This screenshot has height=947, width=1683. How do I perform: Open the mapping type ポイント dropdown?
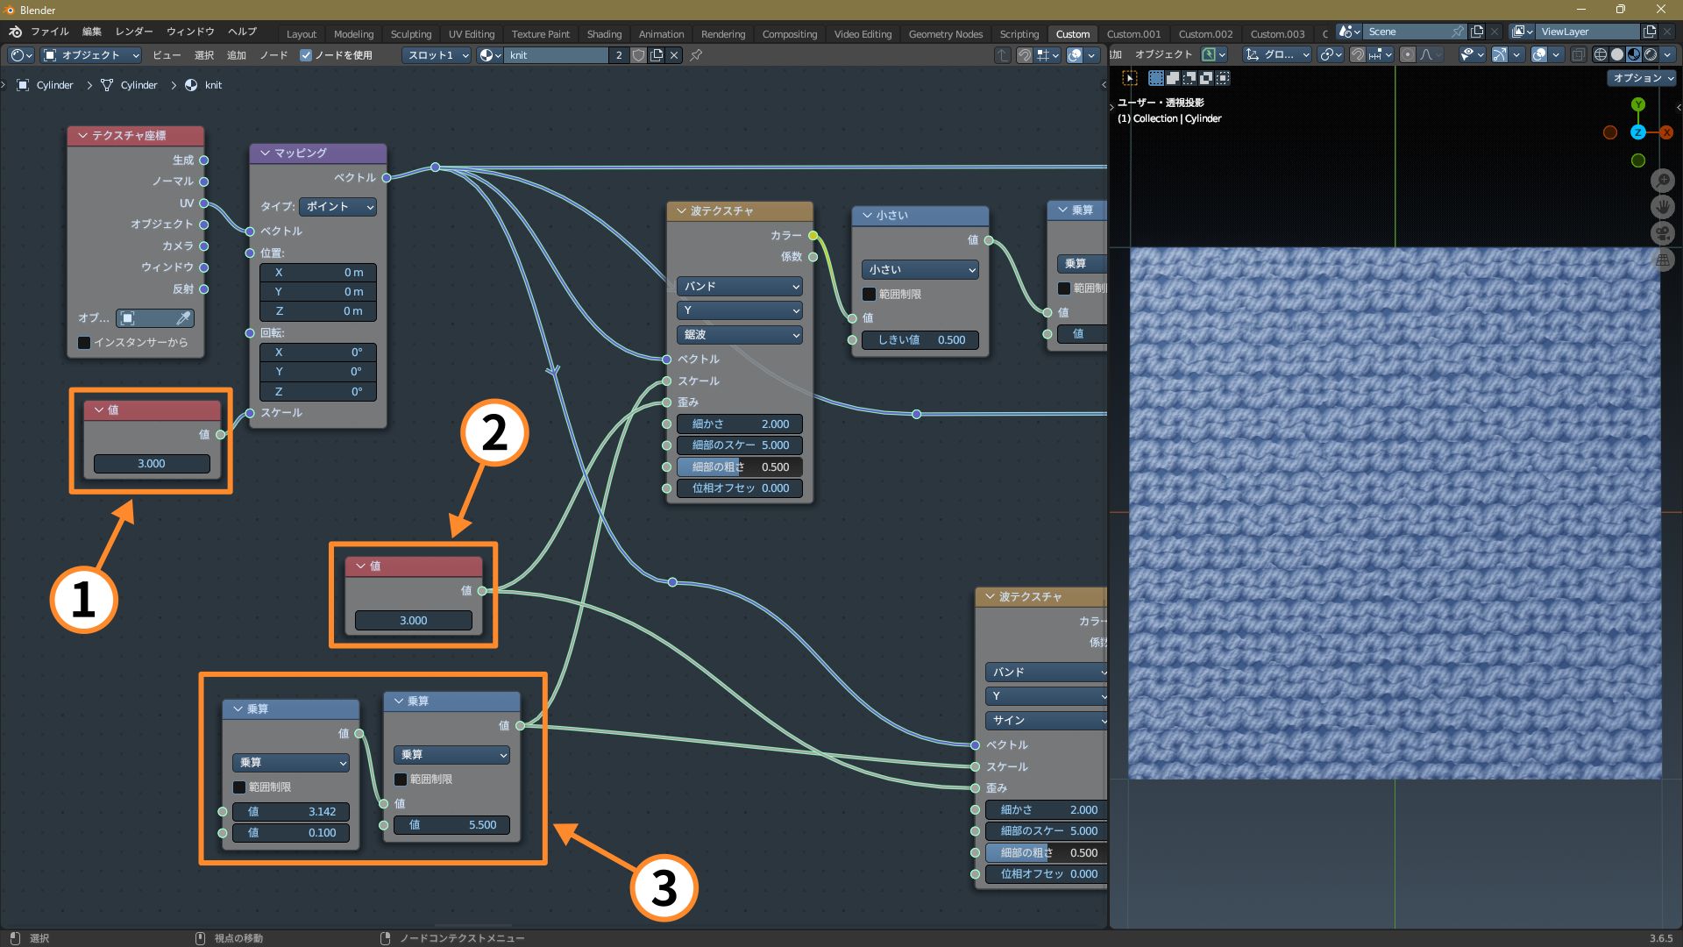[x=337, y=207]
